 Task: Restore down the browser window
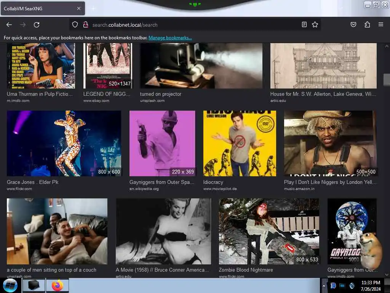pos(376,5)
